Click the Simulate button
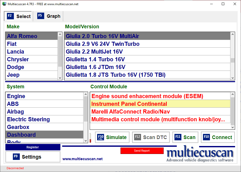241x172 pixels. click(112, 137)
